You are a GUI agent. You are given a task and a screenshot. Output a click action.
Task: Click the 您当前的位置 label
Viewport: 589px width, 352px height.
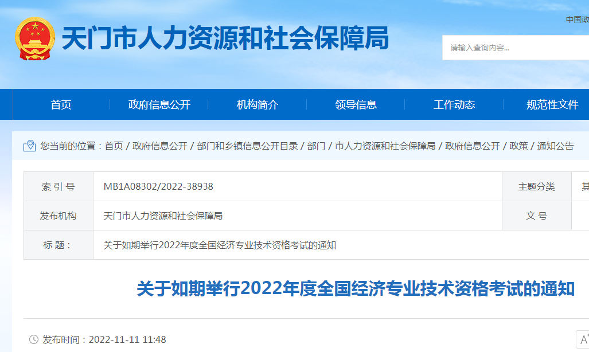(71, 146)
